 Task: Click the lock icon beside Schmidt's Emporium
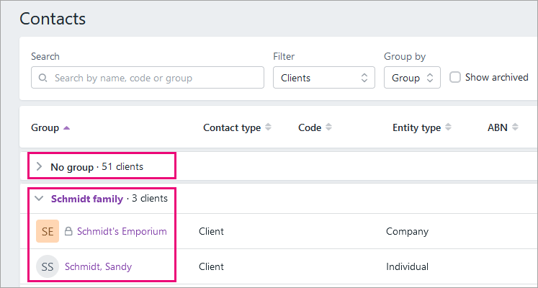tap(69, 232)
